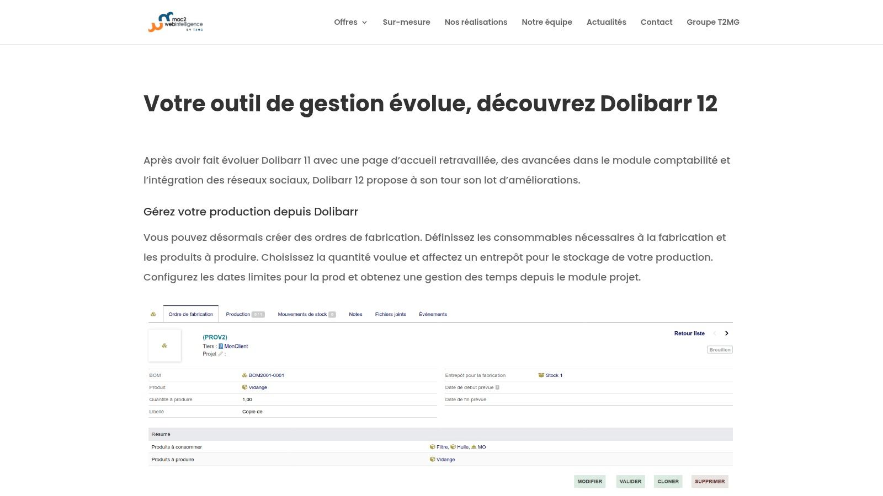Open the MonClient third-party link

click(x=236, y=346)
